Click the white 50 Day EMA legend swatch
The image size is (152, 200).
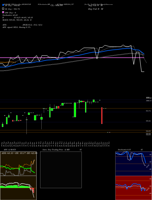3,9
